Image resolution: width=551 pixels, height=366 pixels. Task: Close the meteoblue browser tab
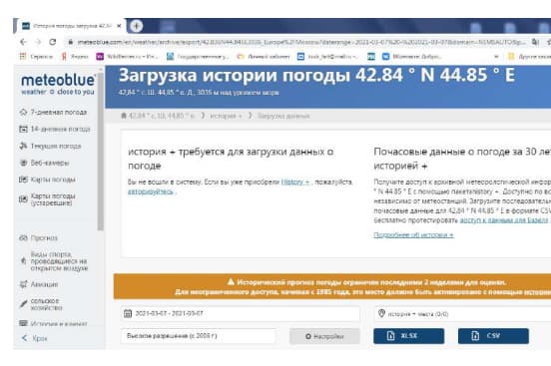pos(119,26)
